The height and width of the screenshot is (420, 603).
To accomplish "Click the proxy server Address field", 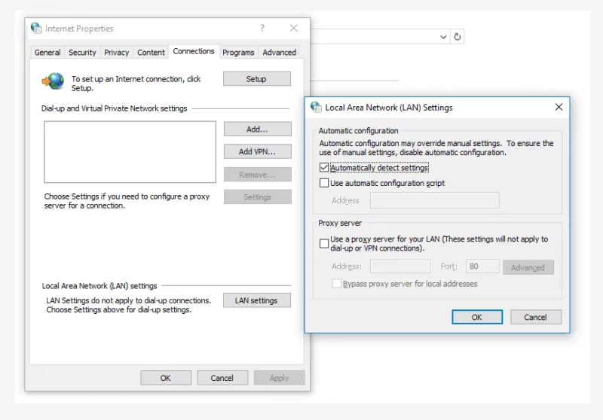I will pos(400,266).
